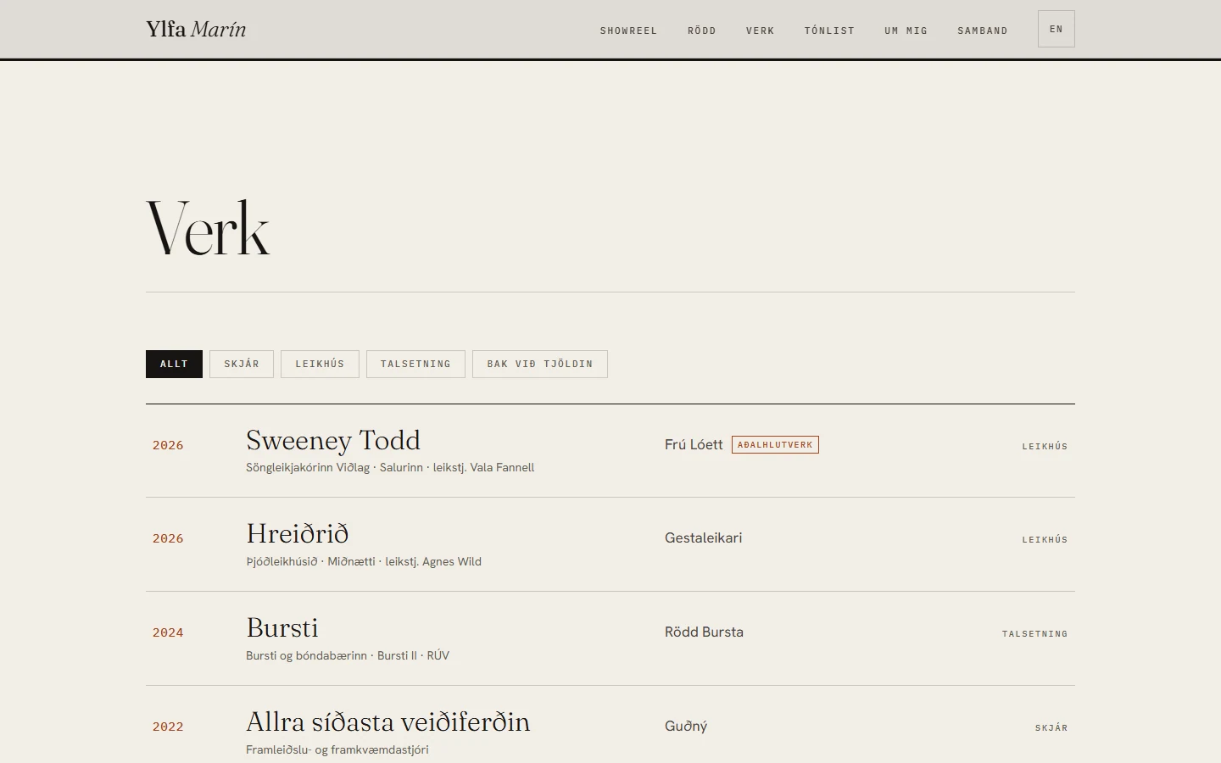Screen dimensions: 1221x763
Task: Select the Allt filter tab
Action: 174,364
